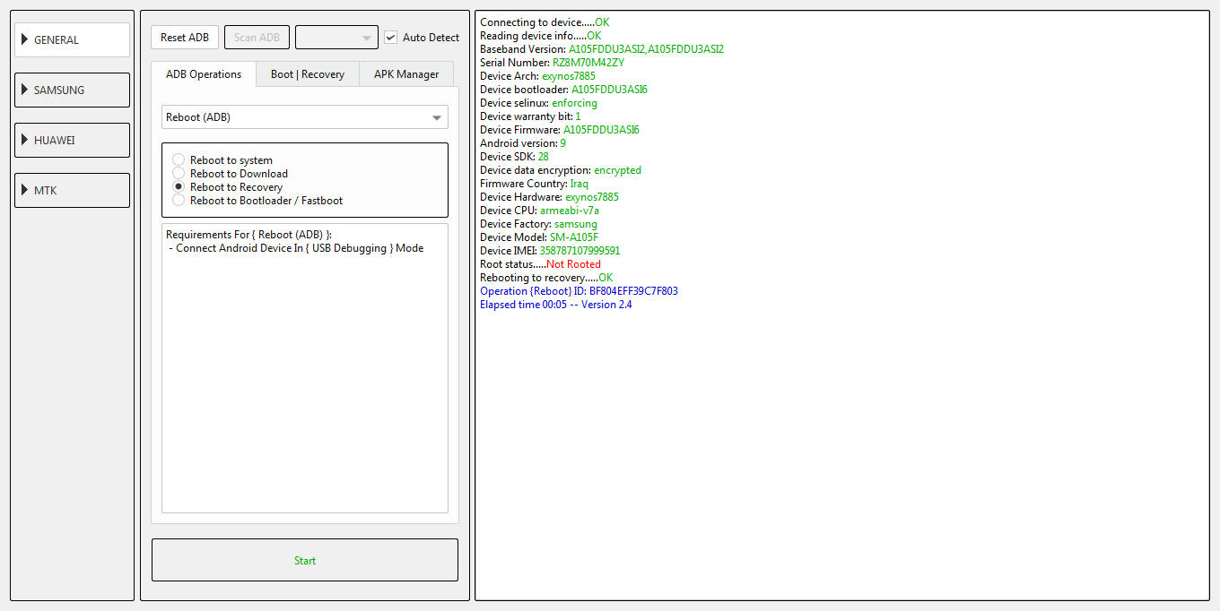Image resolution: width=1220 pixels, height=611 pixels.
Task: Switch to the ADB Operations tab
Action: tap(204, 74)
